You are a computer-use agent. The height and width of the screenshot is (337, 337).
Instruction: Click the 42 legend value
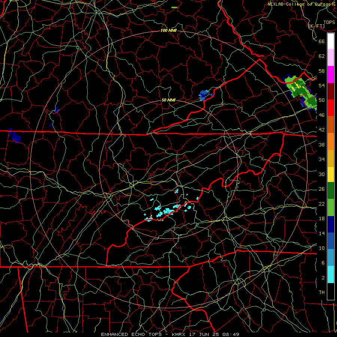click(x=322, y=130)
